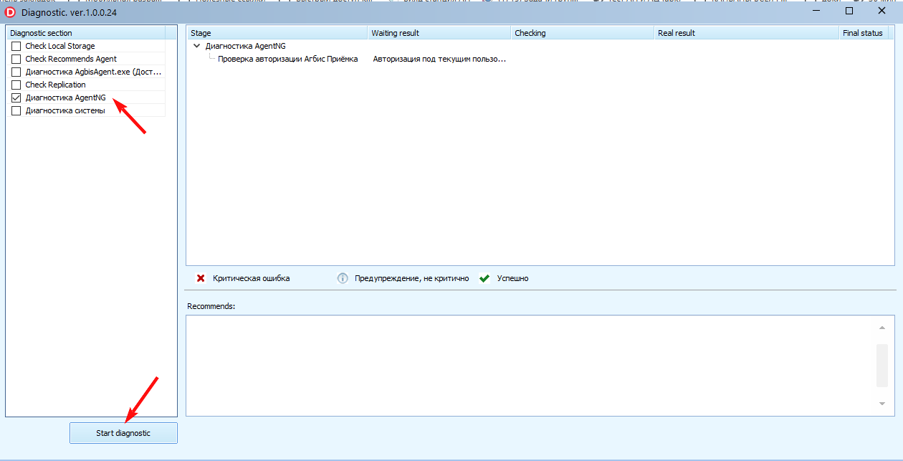This screenshot has width=903, height=461.
Task: Toggle the Check Replication checkbox
Action: click(16, 85)
